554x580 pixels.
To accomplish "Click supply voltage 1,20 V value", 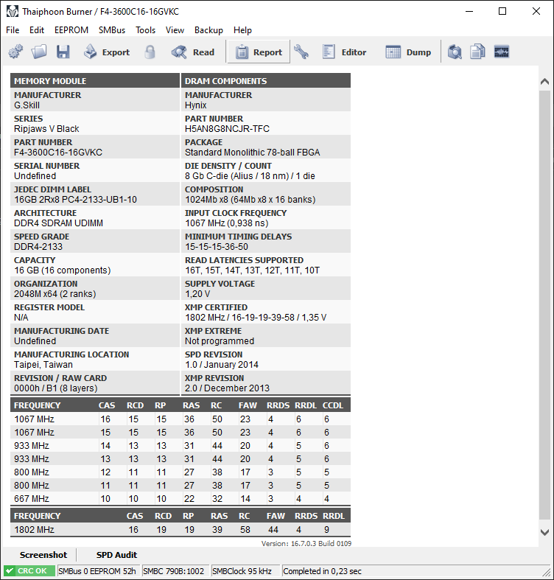I will coord(197,294).
